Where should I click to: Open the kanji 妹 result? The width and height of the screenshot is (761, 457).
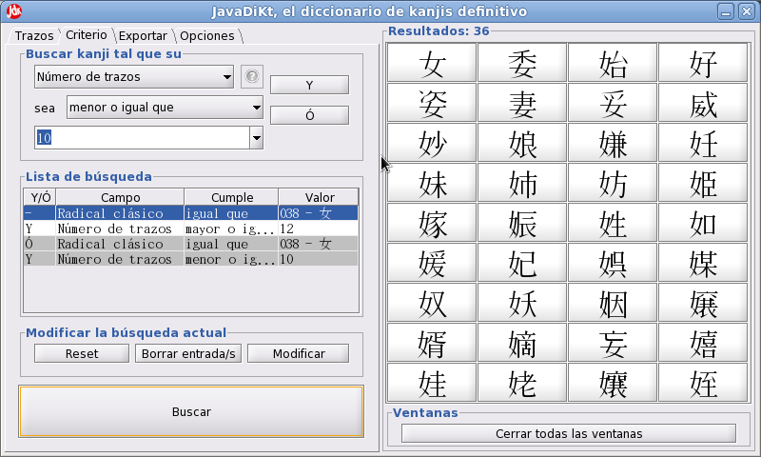pyautogui.click(x=432, y=183)
